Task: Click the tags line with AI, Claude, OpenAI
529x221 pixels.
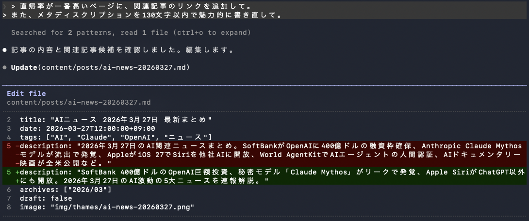Action: [x=116, y=138]
